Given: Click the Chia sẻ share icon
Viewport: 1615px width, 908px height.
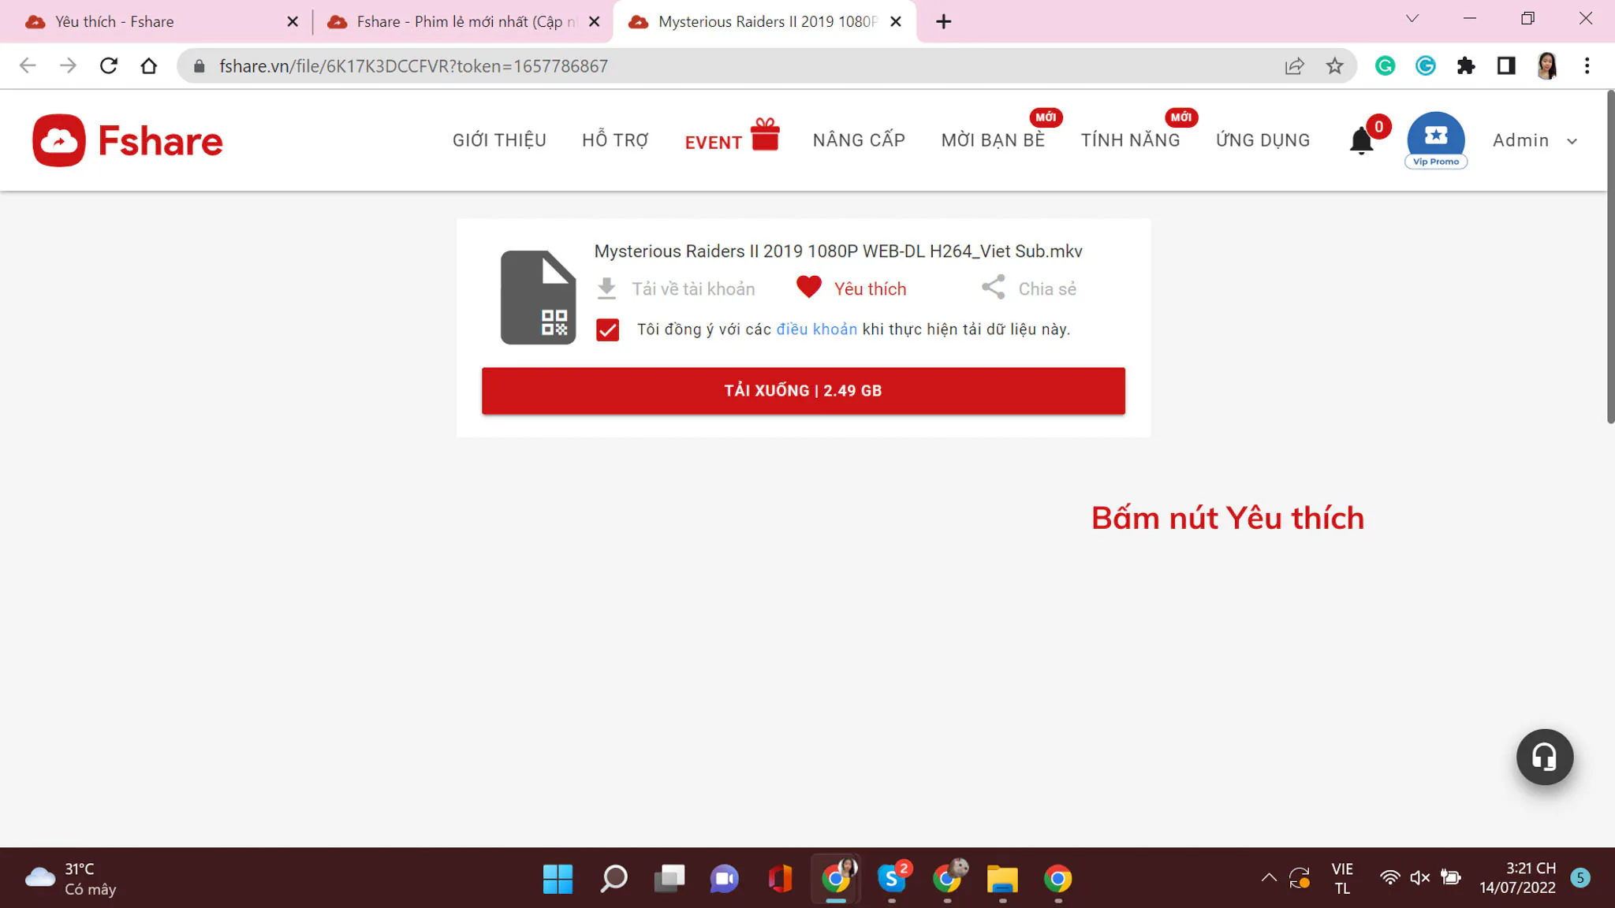Looking at the screenshot, I should [x=994, y=287].
